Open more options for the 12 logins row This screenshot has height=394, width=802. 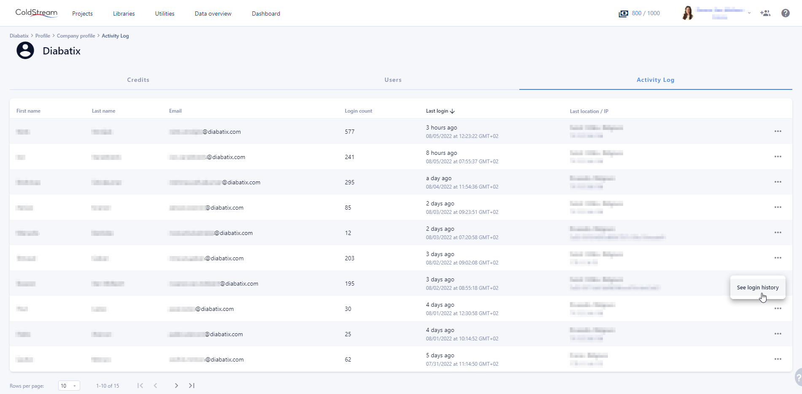coord(778,232)
